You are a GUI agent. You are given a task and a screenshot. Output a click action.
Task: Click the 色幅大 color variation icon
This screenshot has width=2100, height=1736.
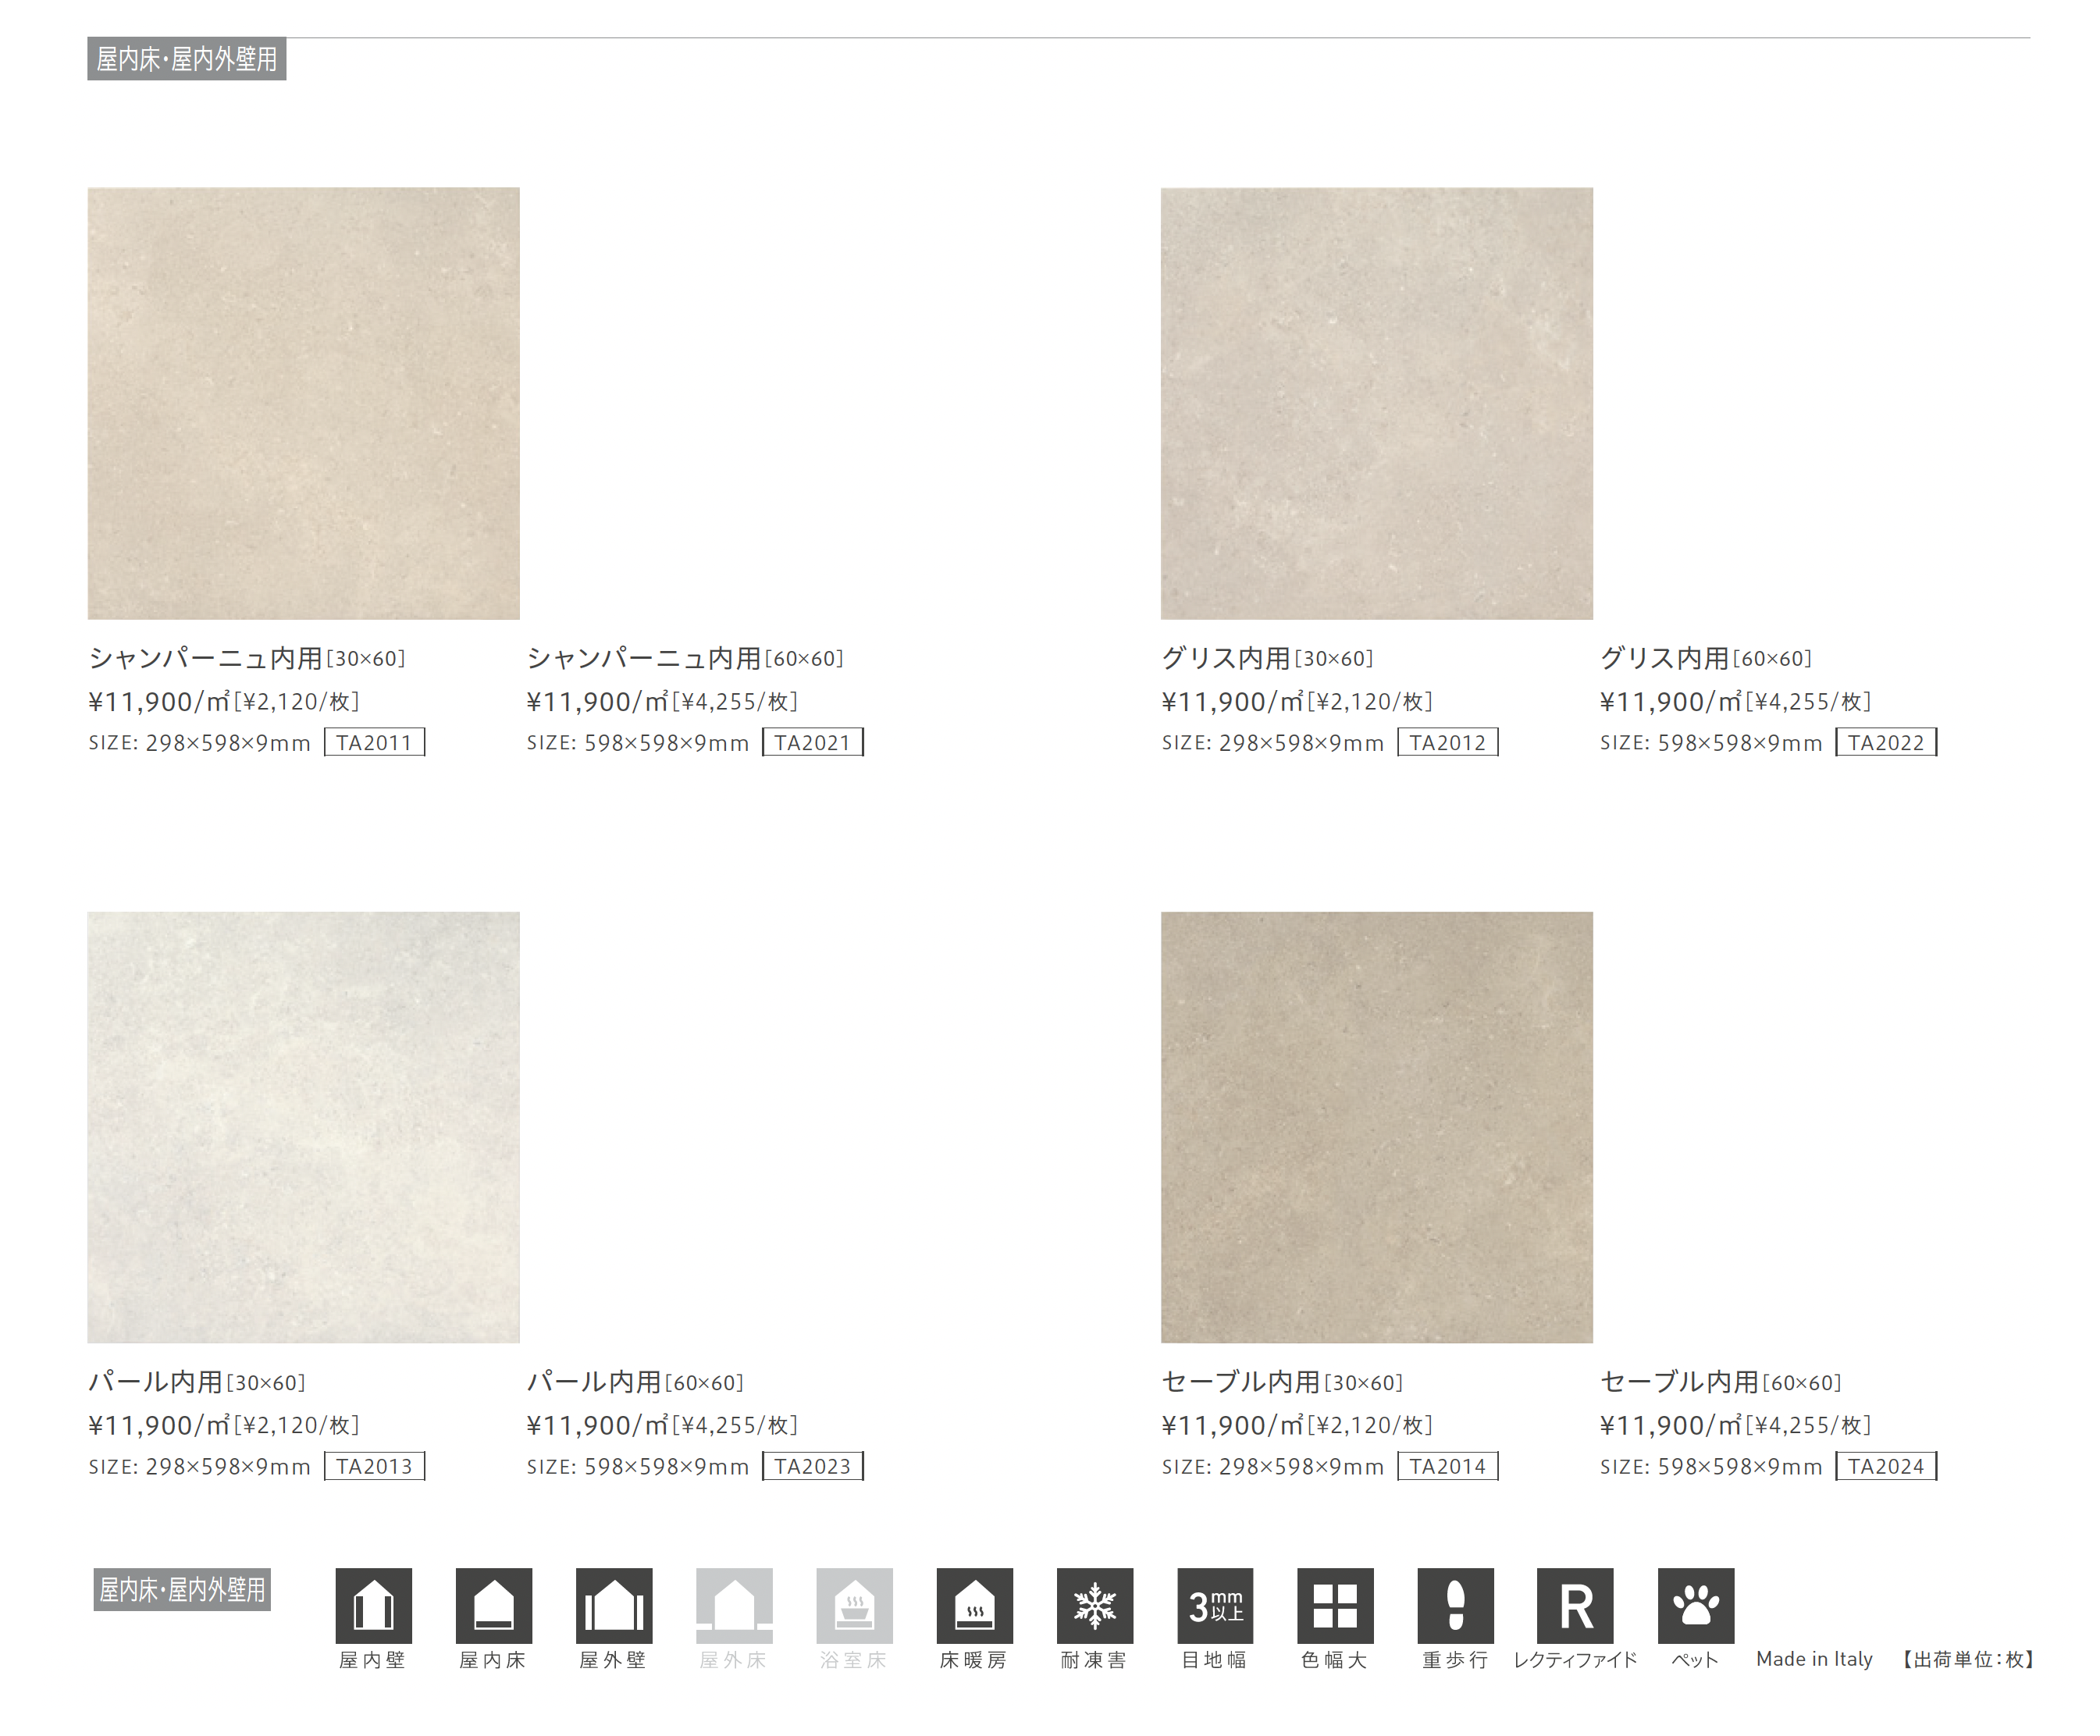click(1335, 1605)
